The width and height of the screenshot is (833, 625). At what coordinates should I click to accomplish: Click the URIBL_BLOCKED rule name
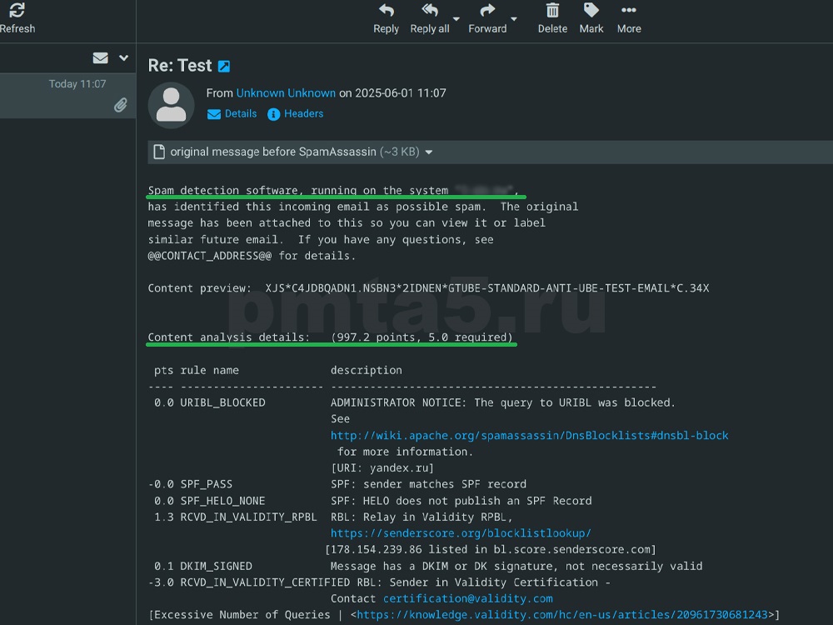click(222, 402)
